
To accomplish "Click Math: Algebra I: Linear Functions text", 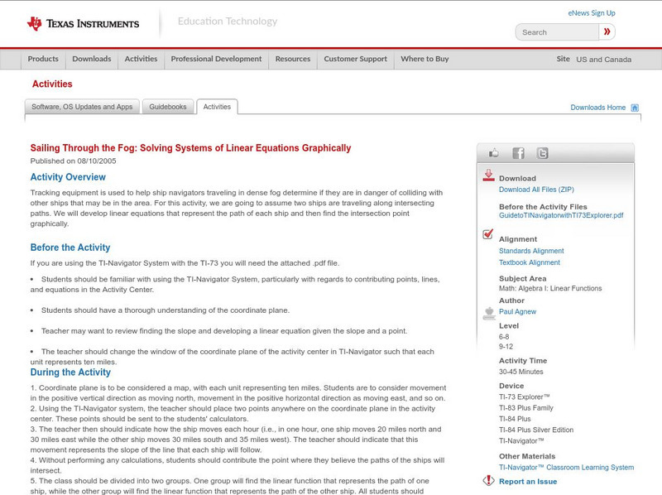I will point(550,288).
